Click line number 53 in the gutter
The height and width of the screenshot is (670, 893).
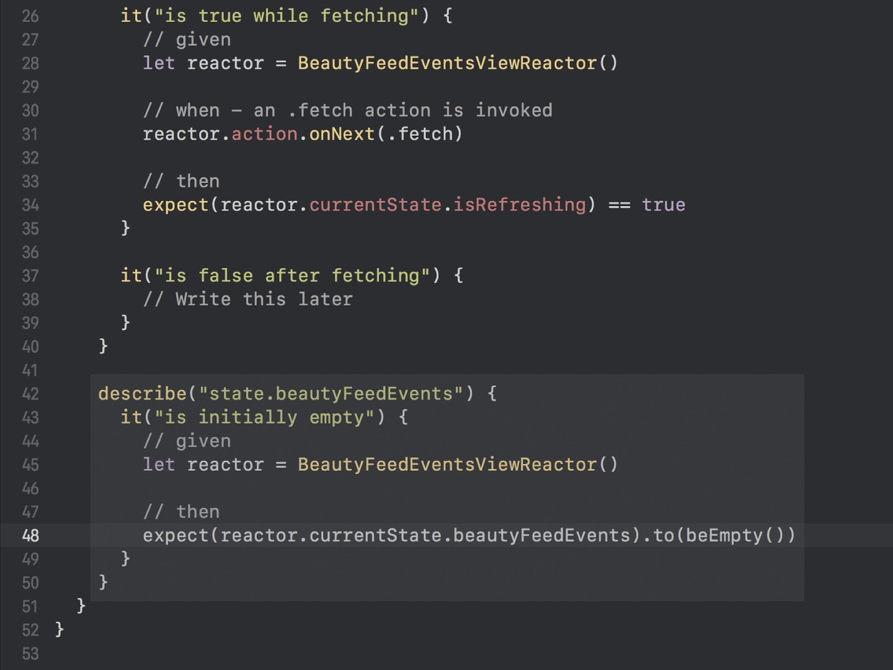[x=30, y=654]
